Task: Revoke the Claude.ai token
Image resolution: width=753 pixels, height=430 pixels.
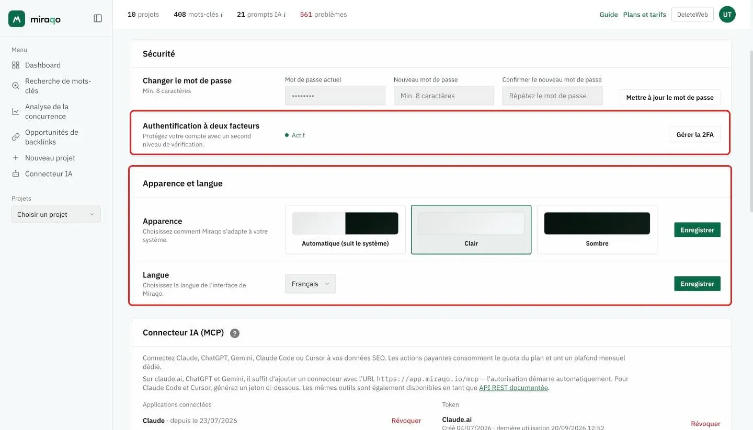Action: click(x=705, y=424)
